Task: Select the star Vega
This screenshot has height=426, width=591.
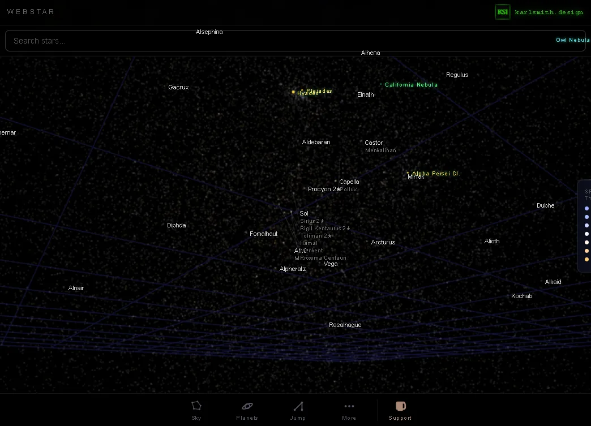Action: pos(331,264)
